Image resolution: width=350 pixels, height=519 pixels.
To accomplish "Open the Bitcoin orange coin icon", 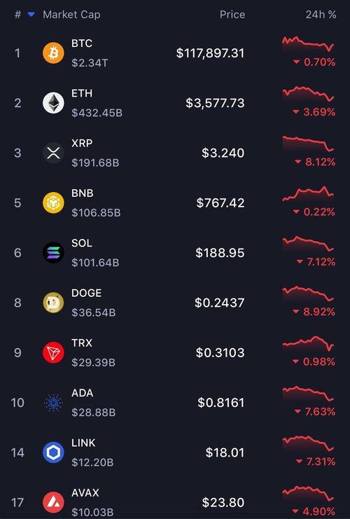I will click(x=53, y=53).
